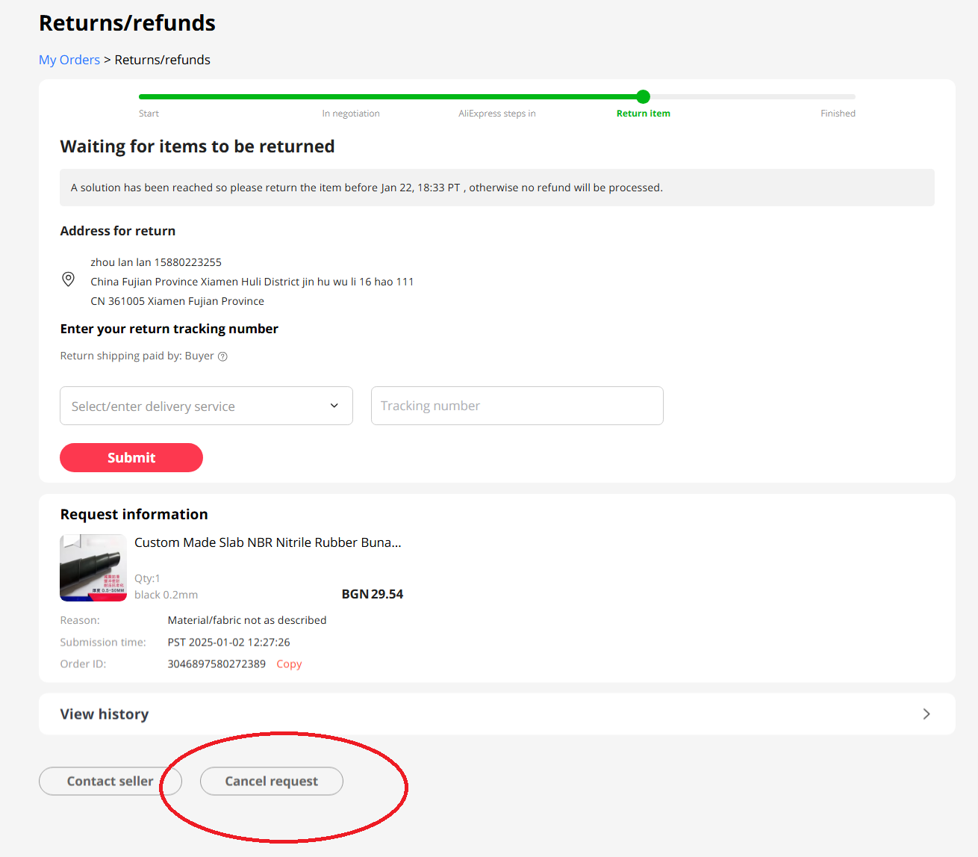
Task: Open the My Orders breadcrumb link
Action: click(x=69, y=60)
